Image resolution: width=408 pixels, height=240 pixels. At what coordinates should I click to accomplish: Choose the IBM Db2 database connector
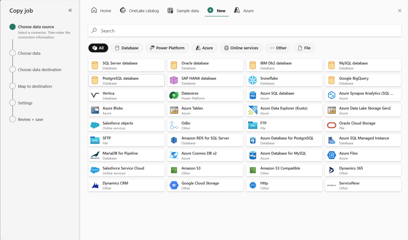[x=284, y=66]
